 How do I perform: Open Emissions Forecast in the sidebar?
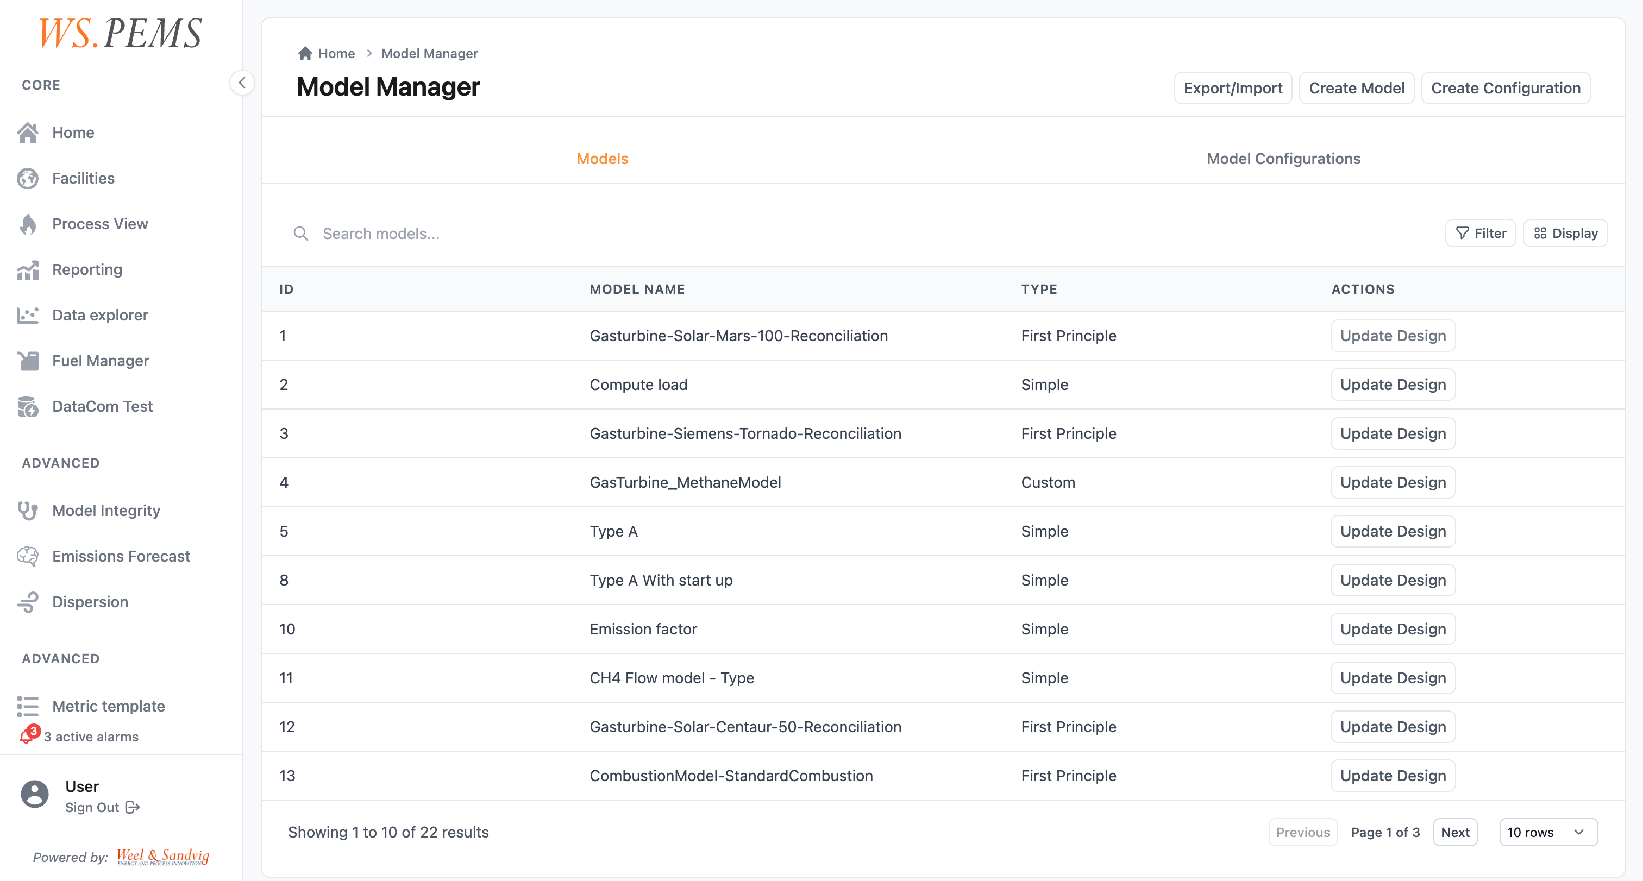click(x=121, y=557)
